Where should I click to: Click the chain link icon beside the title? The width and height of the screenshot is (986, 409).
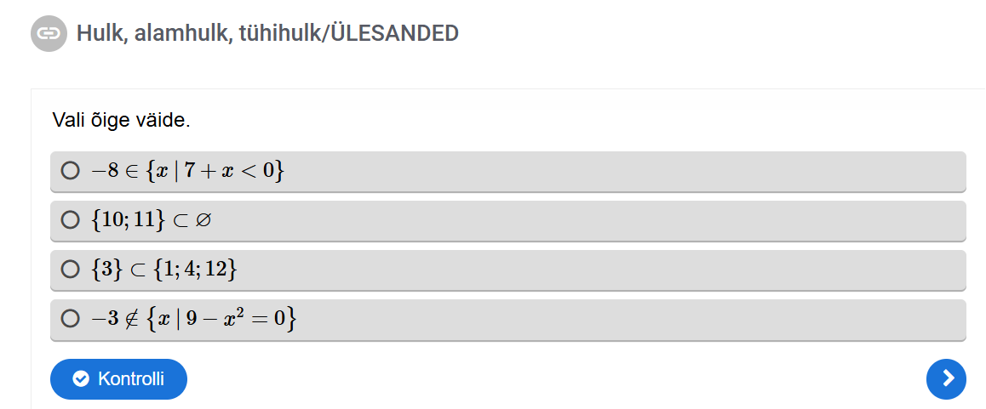click(49, 34)
